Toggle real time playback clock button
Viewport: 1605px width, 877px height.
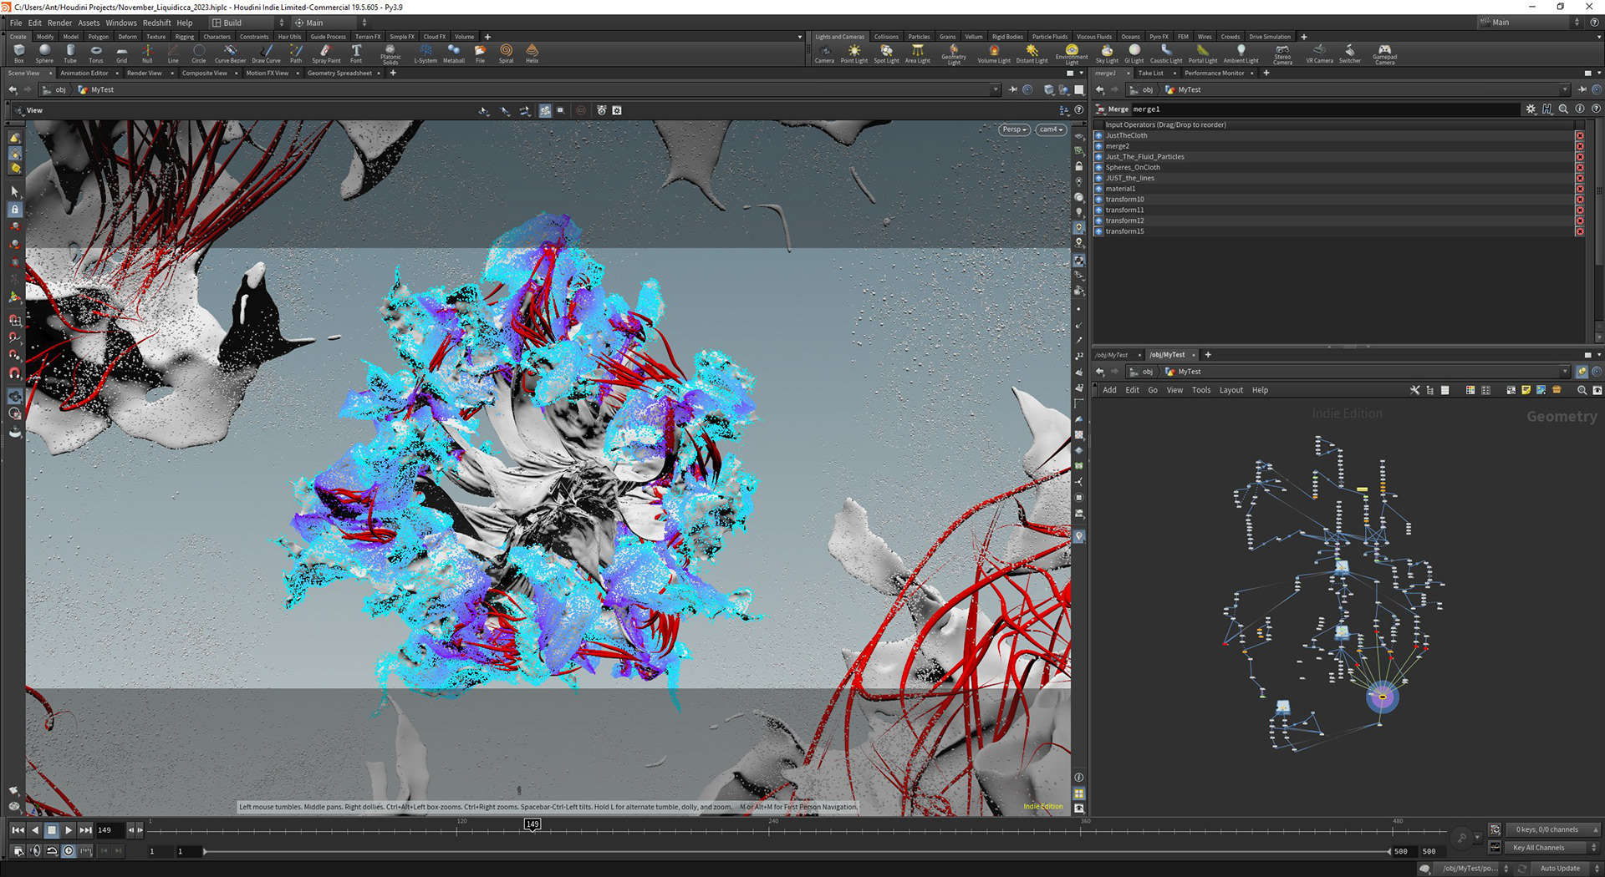click(x=69, y=851)
